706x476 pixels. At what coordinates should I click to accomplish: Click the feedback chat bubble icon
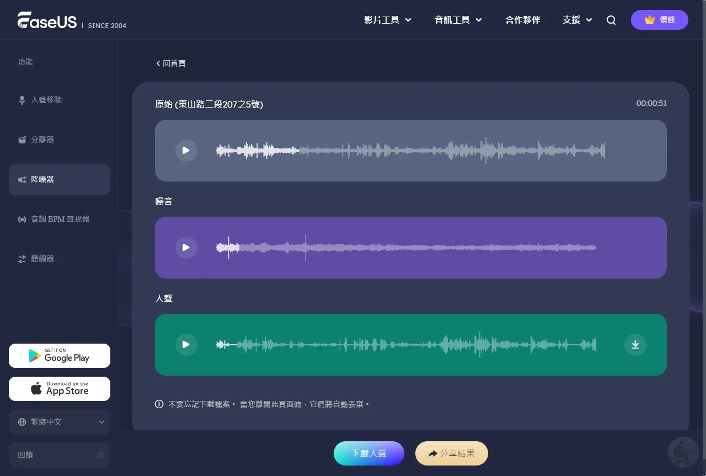tap(100, 455)
